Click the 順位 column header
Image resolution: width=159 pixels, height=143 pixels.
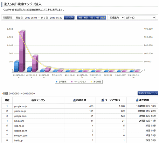(7, 100)
